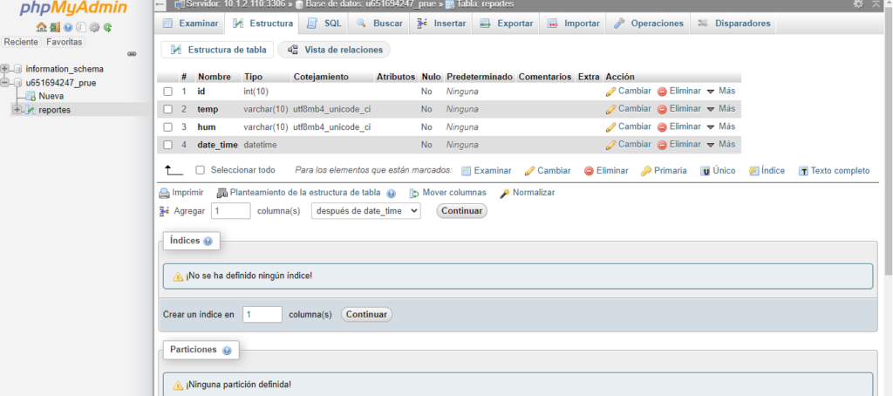Click the Imprimir printer icon
This screenshot has height=396, width=893.
164,193
